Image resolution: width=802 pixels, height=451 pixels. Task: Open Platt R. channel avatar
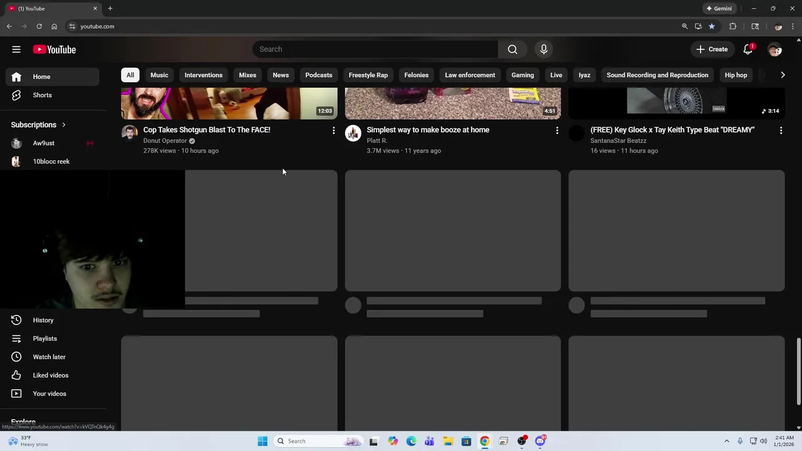click(353, 133)
